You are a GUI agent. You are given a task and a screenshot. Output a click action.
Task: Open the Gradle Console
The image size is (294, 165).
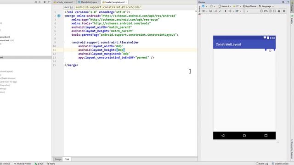[280, 164]
